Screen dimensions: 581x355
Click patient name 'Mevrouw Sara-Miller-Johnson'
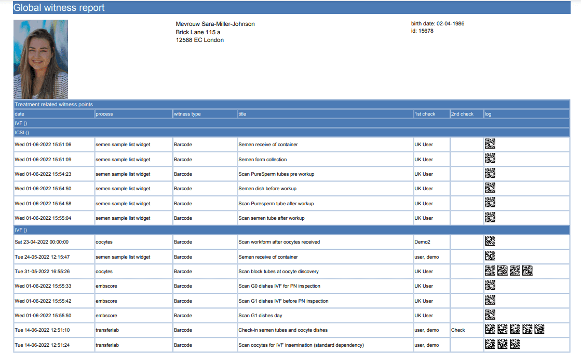click(215, 24)
